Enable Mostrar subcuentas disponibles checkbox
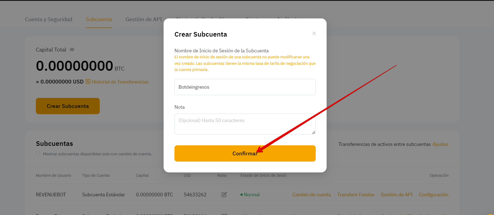494x215 pixels. click(38, 154)
